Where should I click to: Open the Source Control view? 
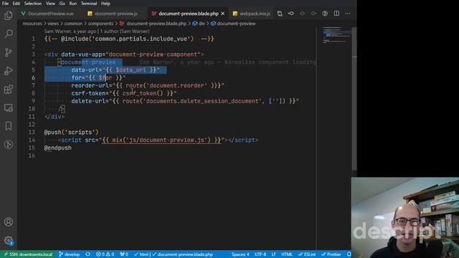pyautogui.click(x=9, y=52)
